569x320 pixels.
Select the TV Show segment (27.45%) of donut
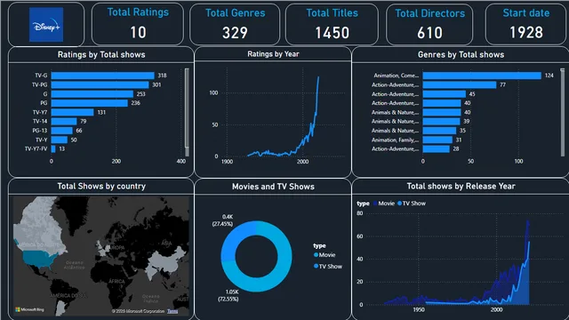(234, 236)
